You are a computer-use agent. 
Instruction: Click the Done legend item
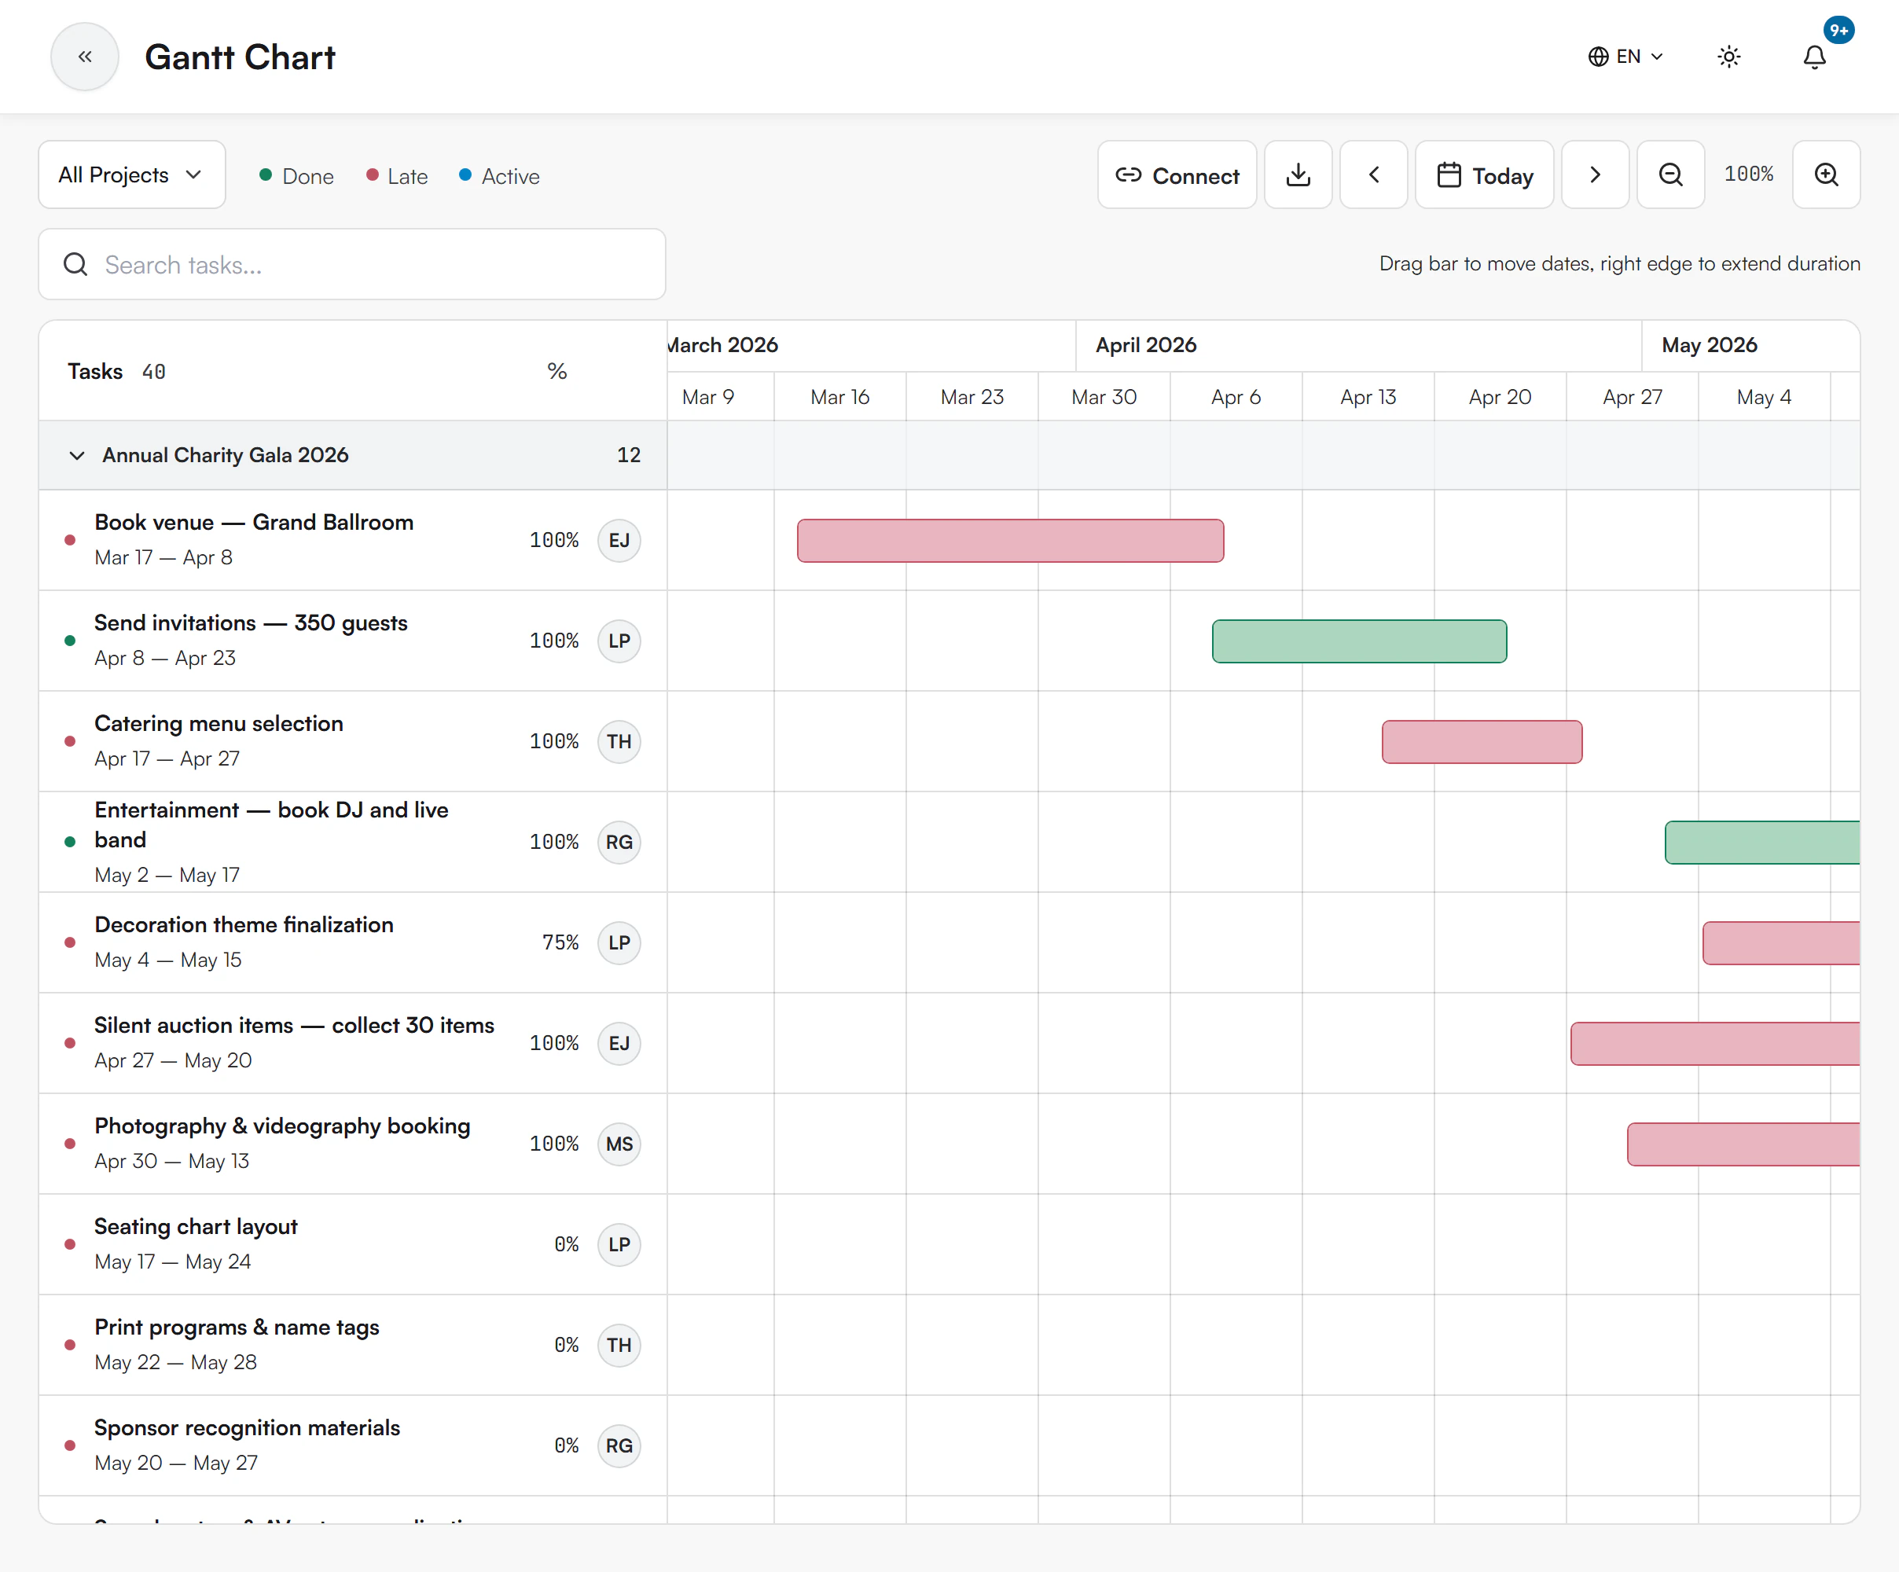[x=296, y=176]
